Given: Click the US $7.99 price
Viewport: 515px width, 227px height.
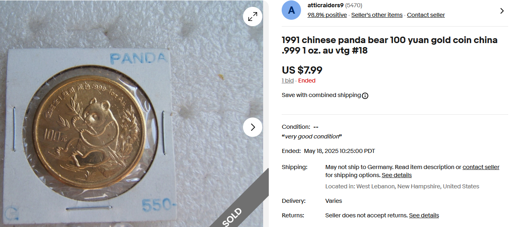Looking at the screenshot, I should coord(302,70).
